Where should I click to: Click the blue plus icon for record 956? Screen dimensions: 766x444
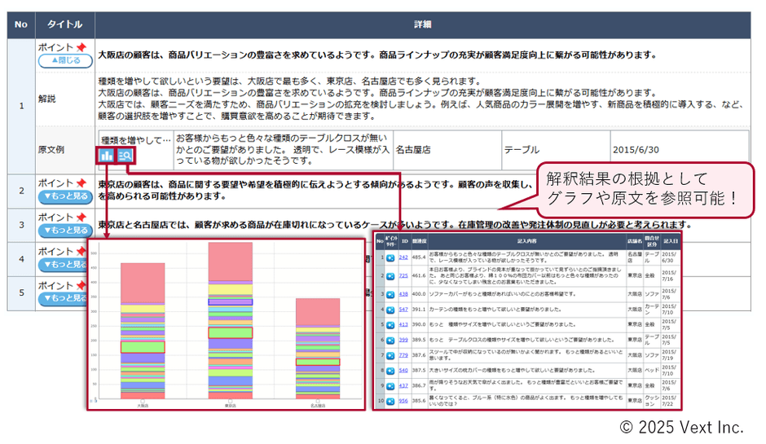pos(390,401)
